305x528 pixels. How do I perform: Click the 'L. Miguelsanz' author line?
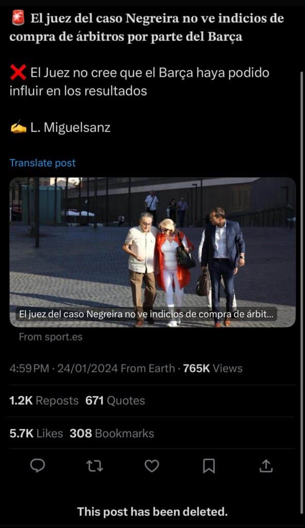[71, 128]
